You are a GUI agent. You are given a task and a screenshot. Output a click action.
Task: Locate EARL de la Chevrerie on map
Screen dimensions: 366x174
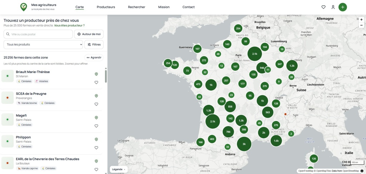pyautogui.click(x=96, y=161)
